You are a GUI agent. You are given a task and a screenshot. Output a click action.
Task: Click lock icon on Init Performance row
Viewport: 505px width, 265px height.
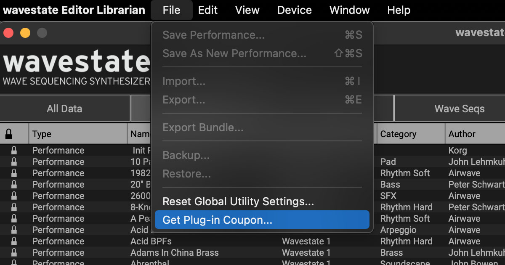pyautogui.click(x=14, y=151)
